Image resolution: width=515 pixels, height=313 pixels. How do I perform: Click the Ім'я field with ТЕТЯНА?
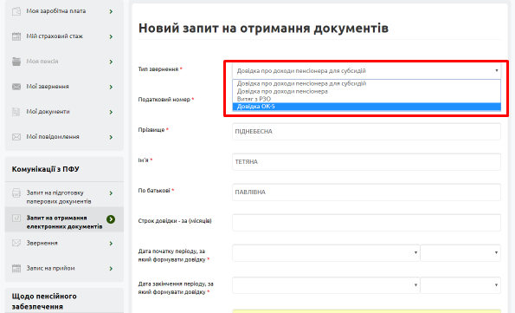(366, 161)
